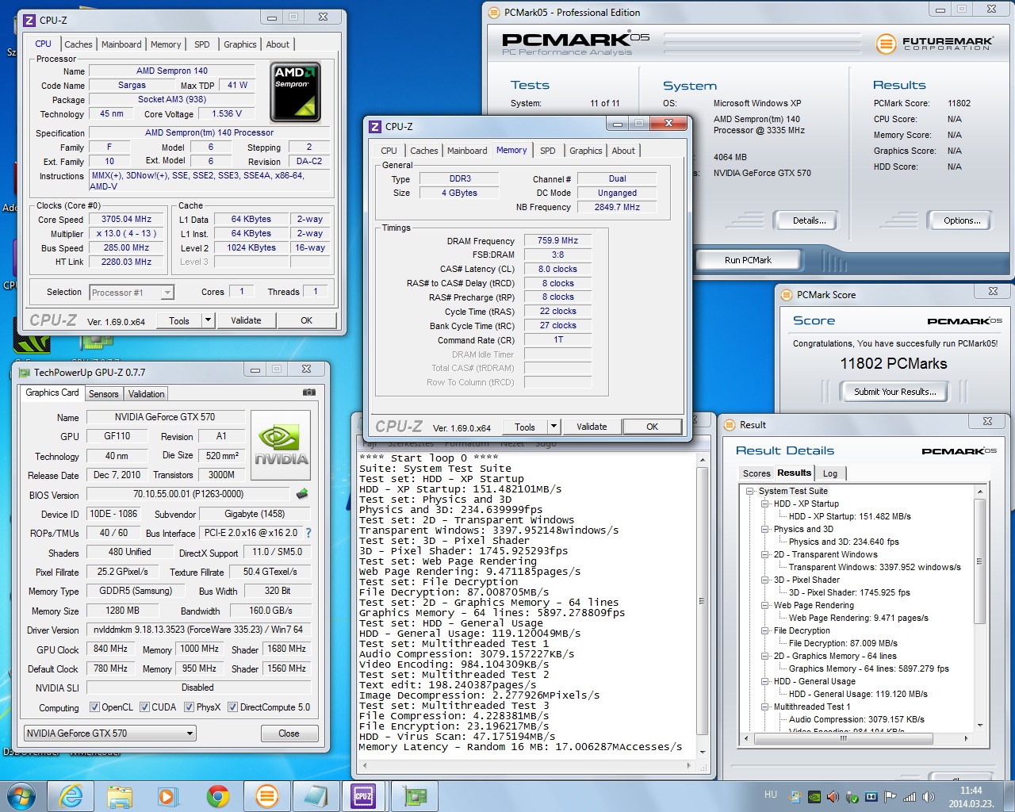
Task: Click the PCMark05 window title bar icon
Action: [494, 12]
